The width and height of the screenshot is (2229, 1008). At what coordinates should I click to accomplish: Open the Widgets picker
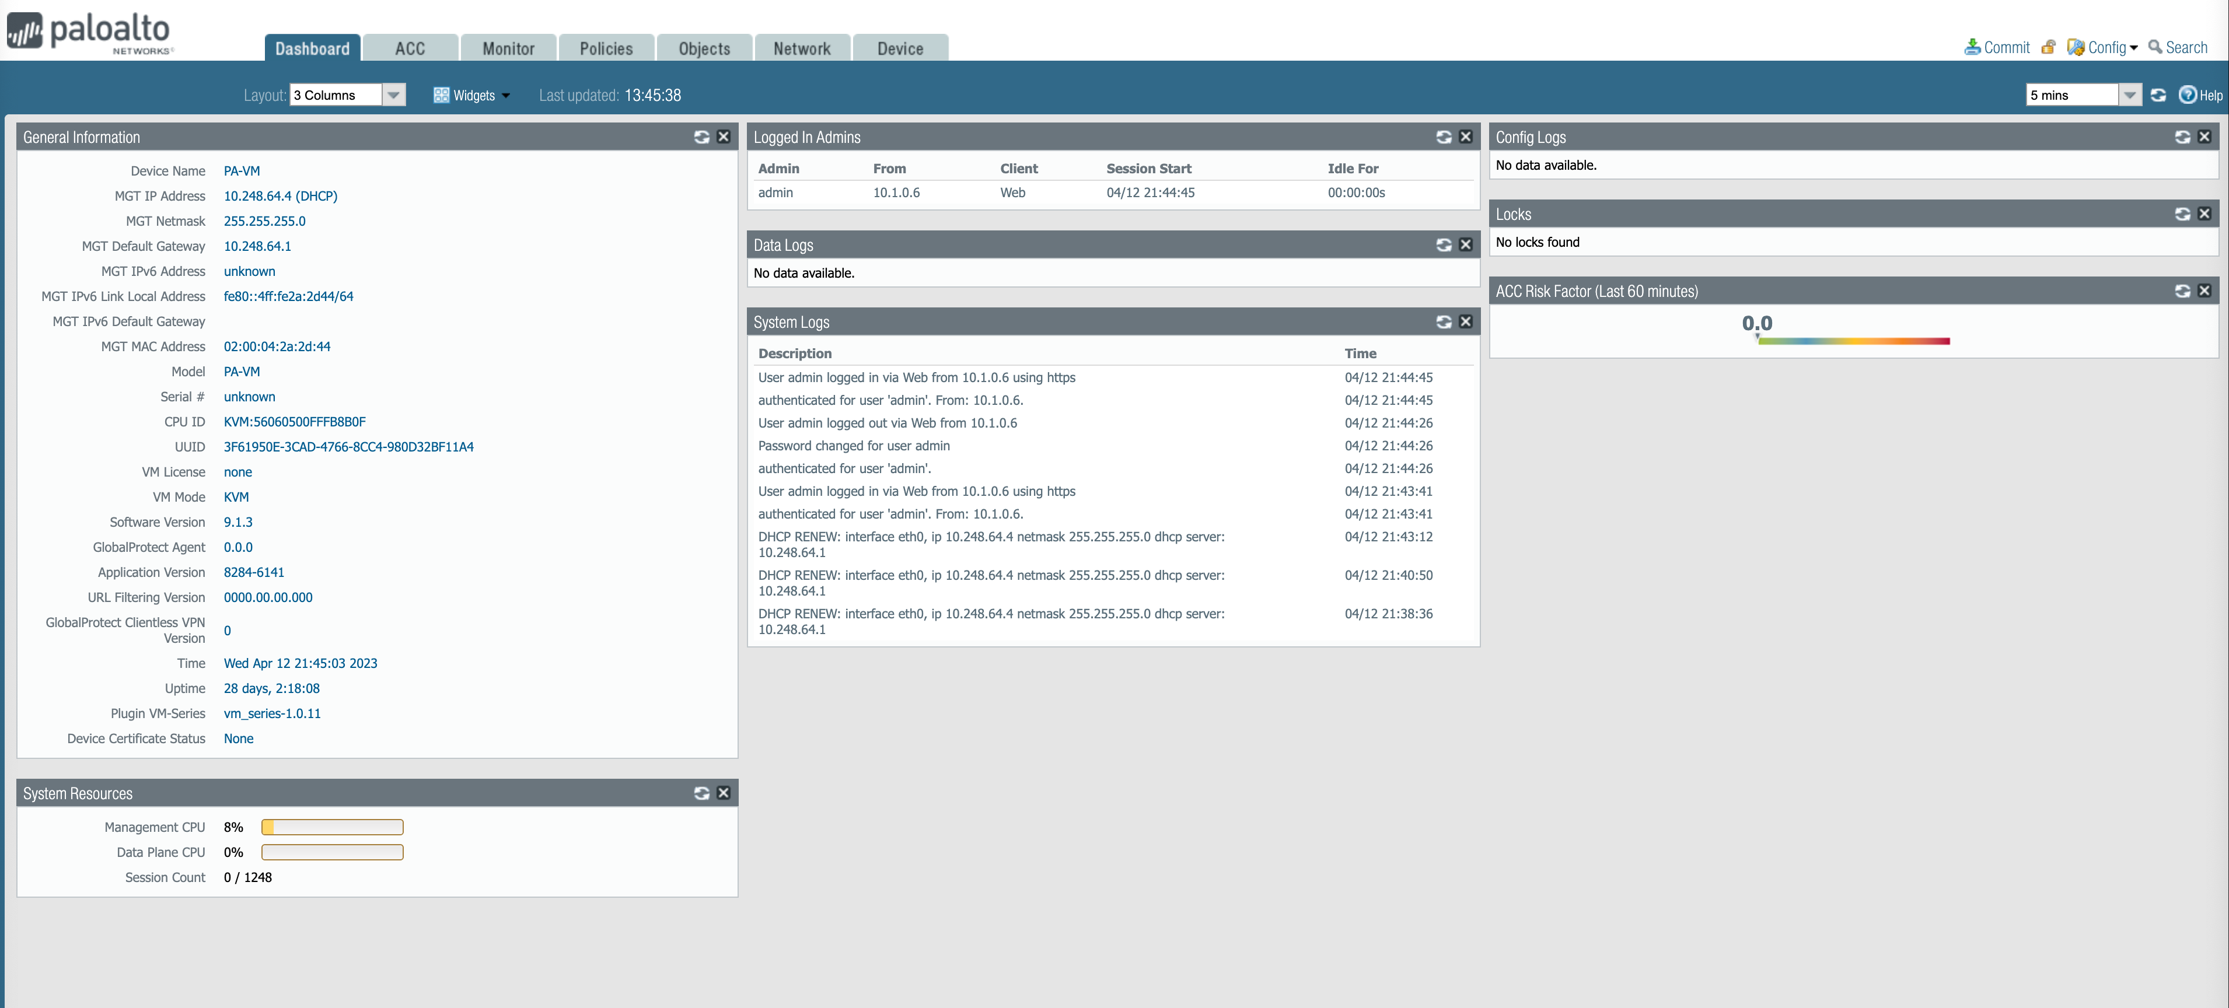tap(471, 95)
